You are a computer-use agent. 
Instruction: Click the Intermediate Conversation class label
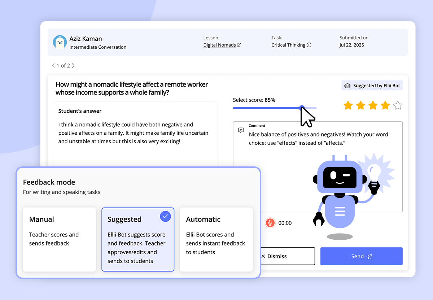tap(98, 47)
